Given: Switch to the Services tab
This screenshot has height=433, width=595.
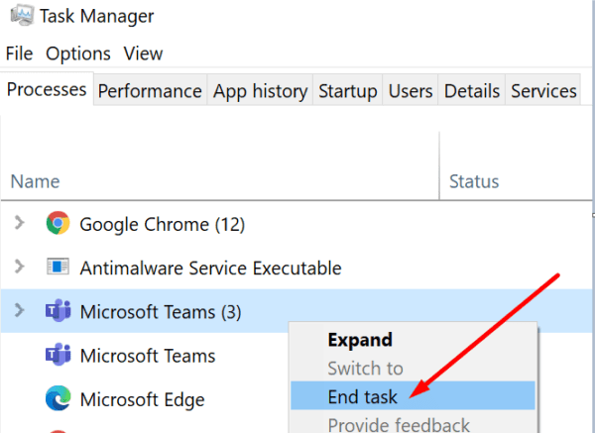Looking at the screenshot, I should click(x=543, y=91).
